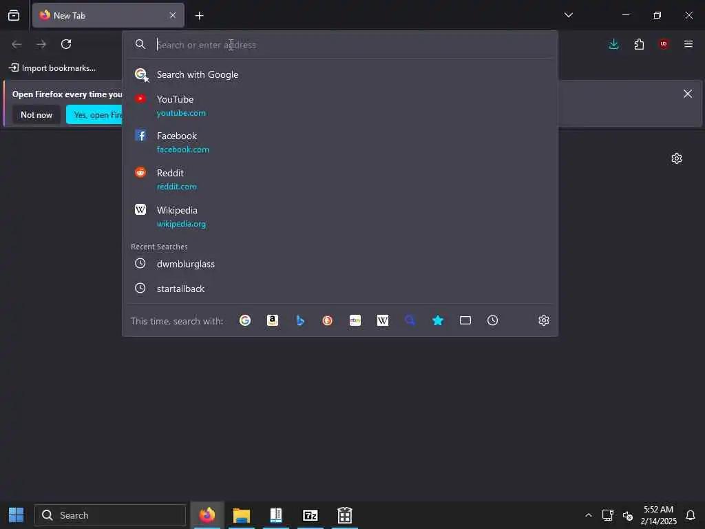This screenshot has height=529, width=705.
Task: Click the Windows taskbar Search box
Action: (110, 515)
